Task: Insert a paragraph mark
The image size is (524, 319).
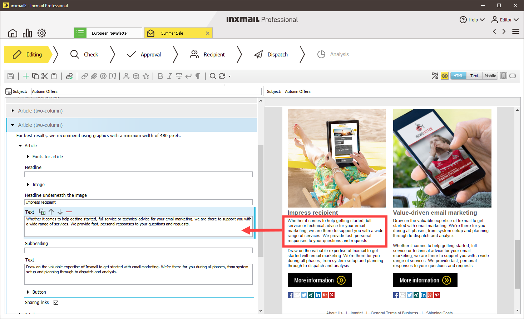Action: coord(198,76)
